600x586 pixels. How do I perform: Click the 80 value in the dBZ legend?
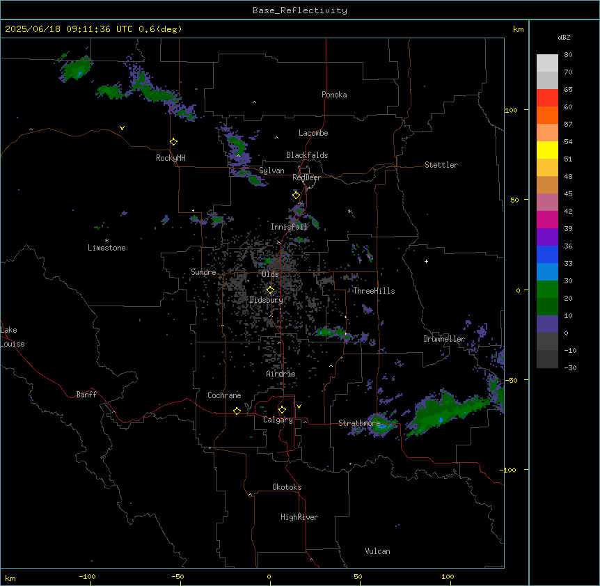[568, 55]
